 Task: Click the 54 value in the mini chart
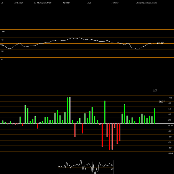click(112, 165)
